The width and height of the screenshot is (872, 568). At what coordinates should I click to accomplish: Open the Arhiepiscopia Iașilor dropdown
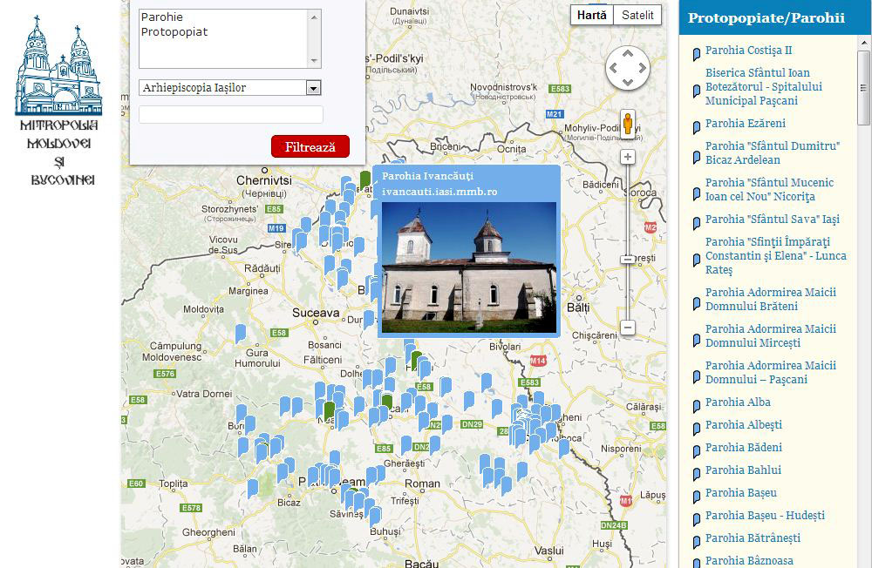[x=229, y=88]
